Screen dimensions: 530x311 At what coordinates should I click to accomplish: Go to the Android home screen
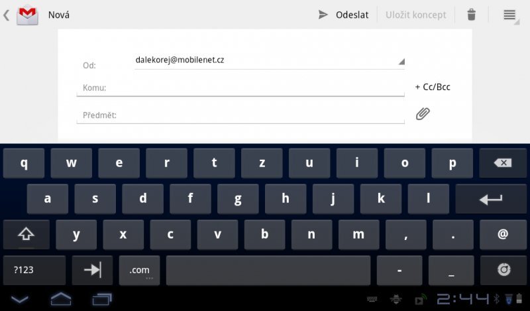point(61,299)
